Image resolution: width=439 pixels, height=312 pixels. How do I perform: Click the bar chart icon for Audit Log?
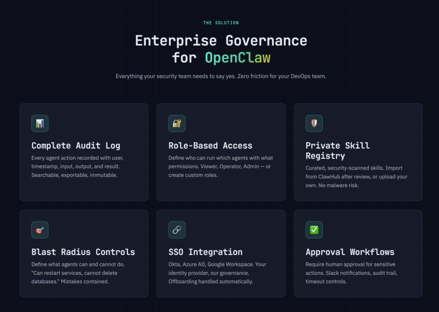pos(40,123)
